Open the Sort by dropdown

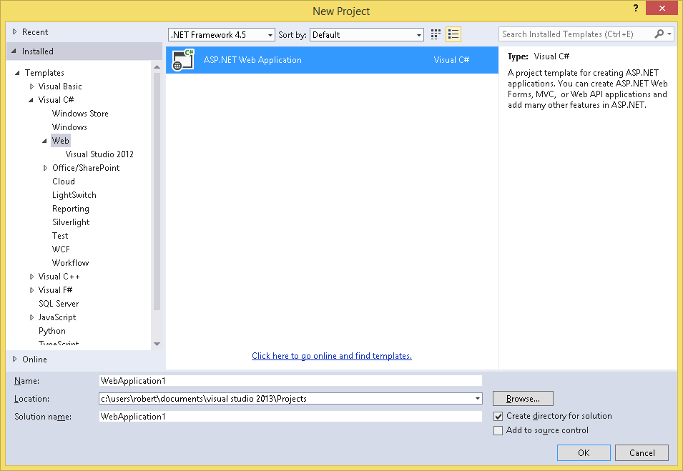pyautogui.click(x=367, y=35)
